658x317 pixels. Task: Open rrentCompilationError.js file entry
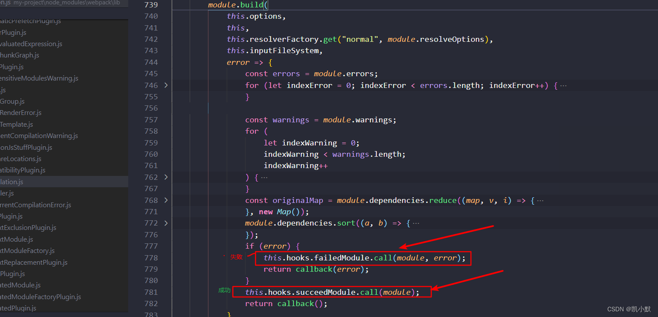(x=36, y=205)
